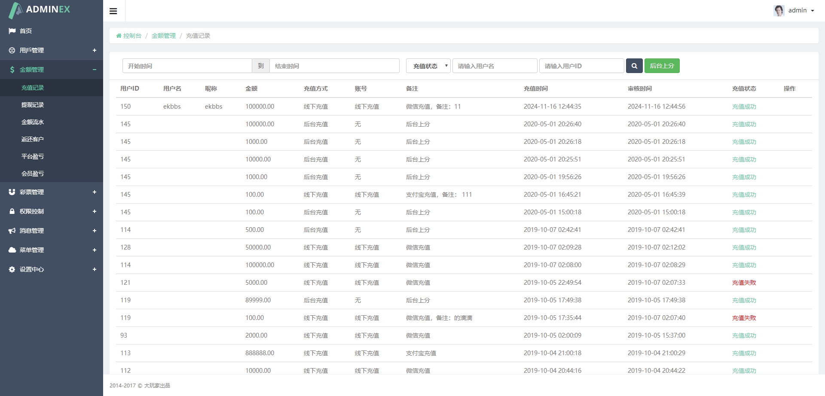
Task: Select 会员盈亏 submenu item
Action: point(33,174)
